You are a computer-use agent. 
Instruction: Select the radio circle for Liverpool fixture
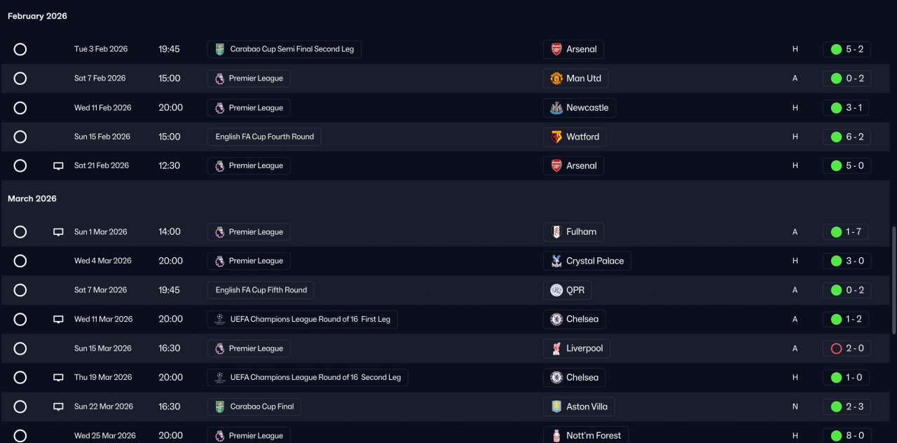coord(20,348)
